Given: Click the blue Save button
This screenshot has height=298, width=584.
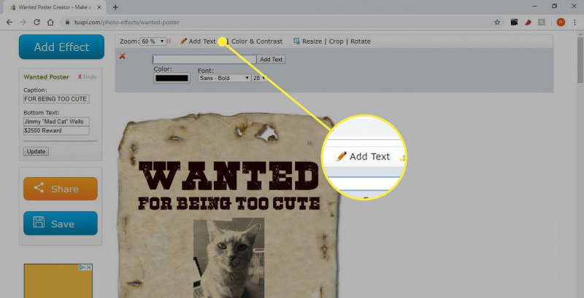Looking at the screenshot, I should (61, 223).
